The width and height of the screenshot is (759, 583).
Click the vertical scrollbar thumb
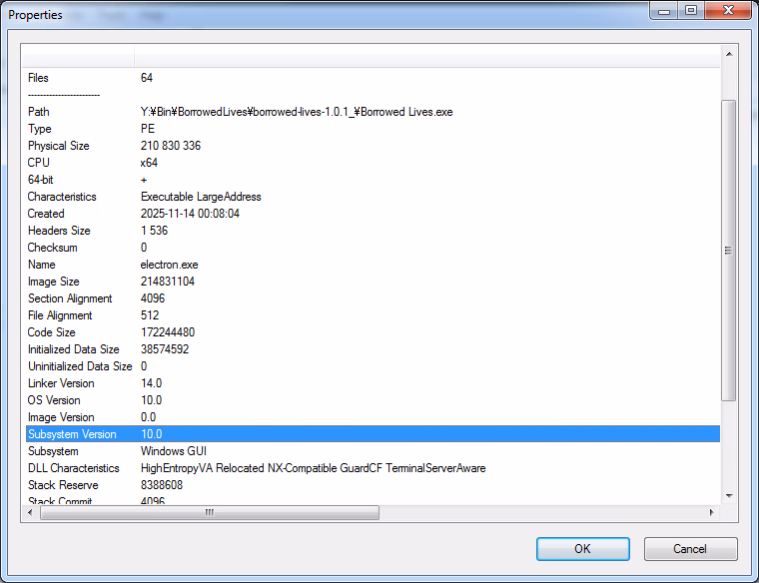(x=728, y=250)
